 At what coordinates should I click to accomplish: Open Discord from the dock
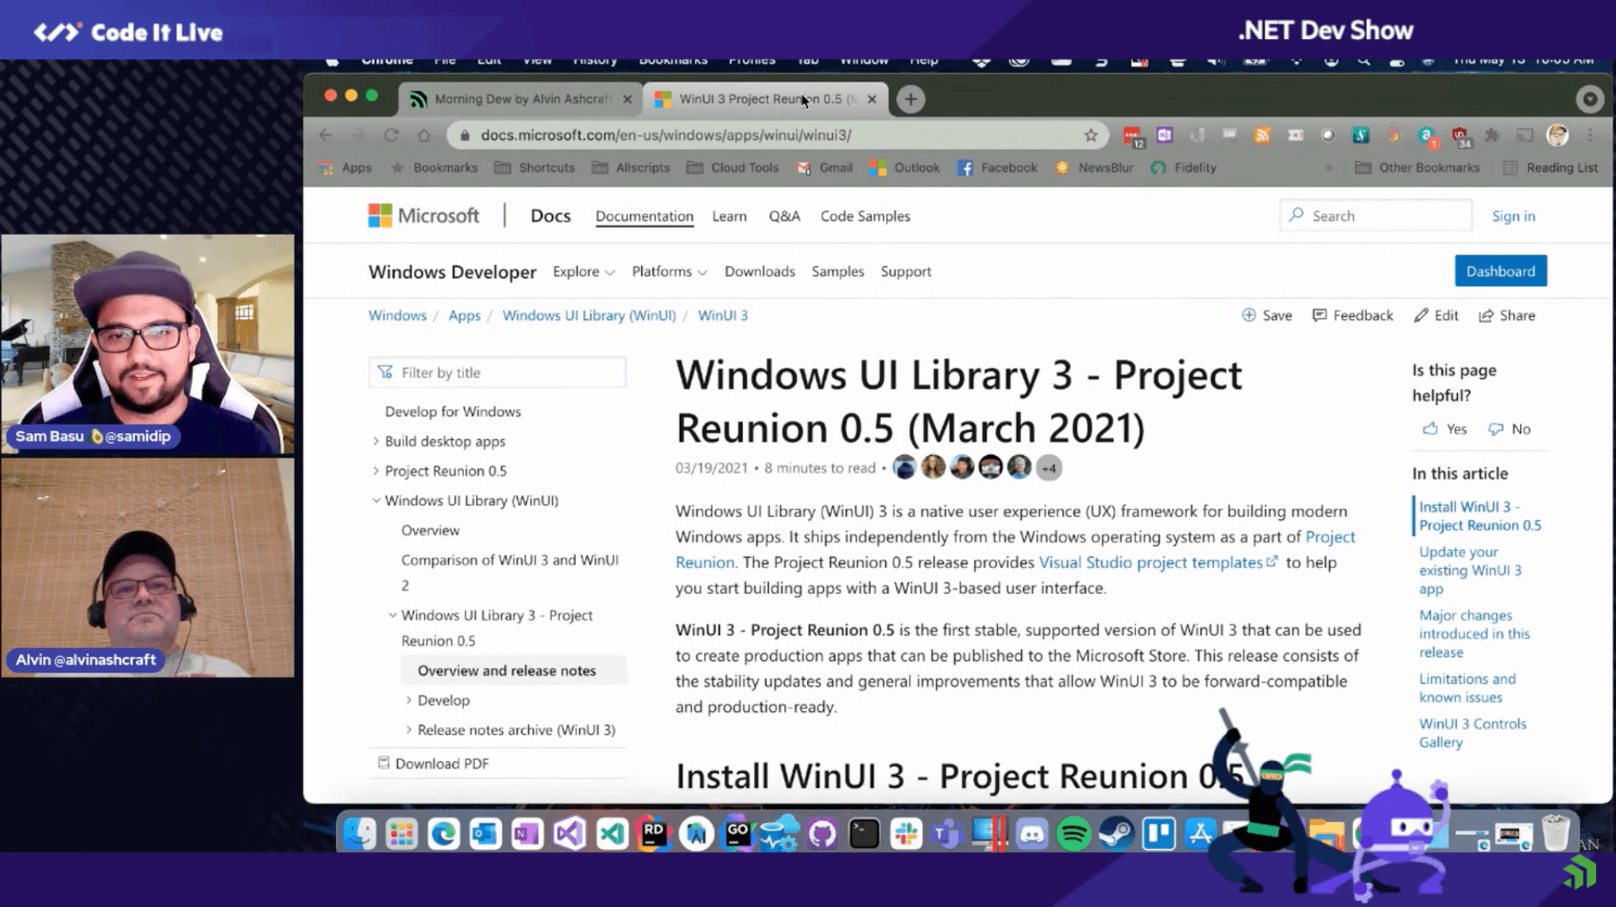1032,833
